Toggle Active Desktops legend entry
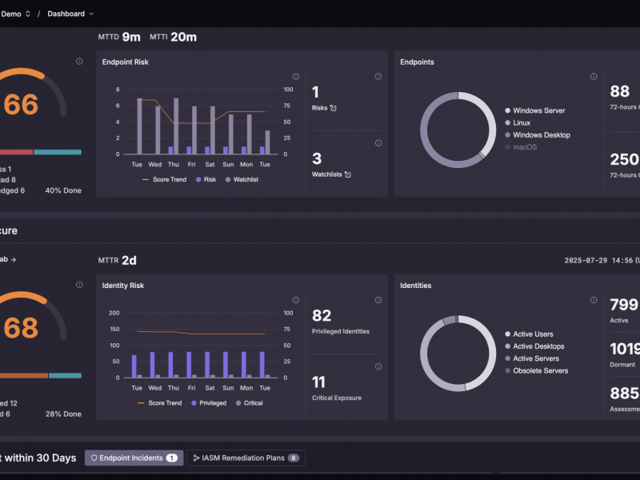Screen dimensions: 640x480 click(534, 346)
